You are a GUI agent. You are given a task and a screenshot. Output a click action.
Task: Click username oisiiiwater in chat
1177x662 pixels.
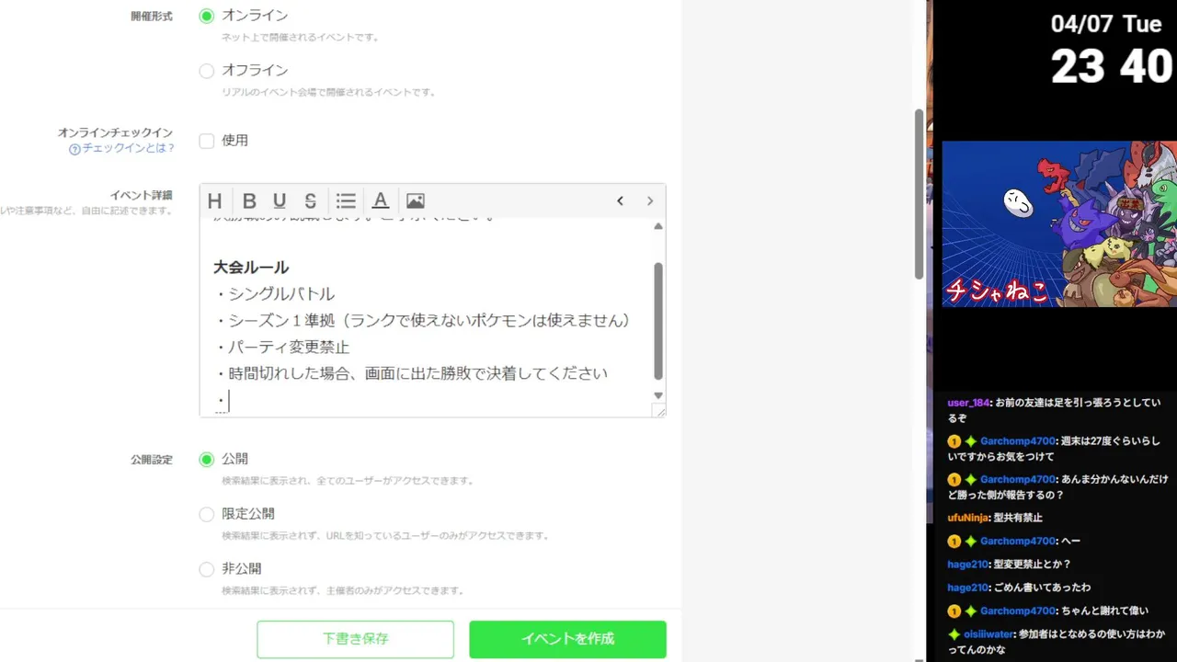coord(988,634)
